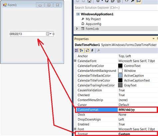Viewport: 158px width, 136px height.
Task: Click the greyed Property Pages wrench icon
Action: [98, 50]
